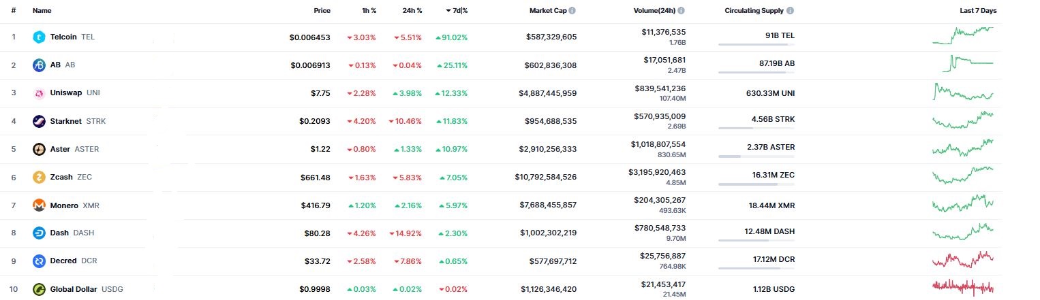
Task: Sort table by 24h % header
Action: (412, 11)
